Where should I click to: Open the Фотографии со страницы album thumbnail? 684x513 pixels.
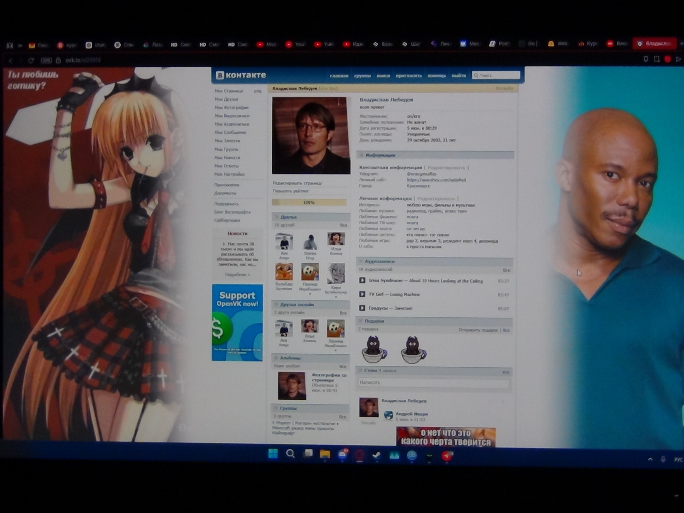(x=291, y=385)
